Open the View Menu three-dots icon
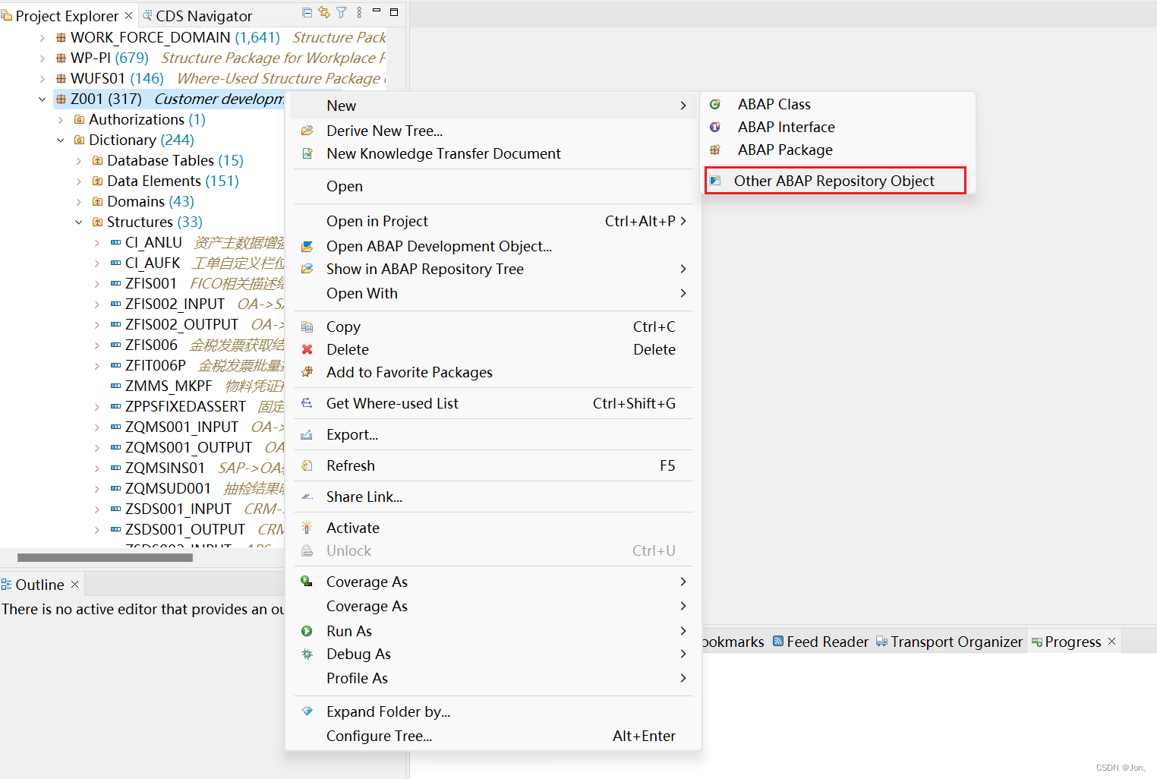 click(359, 12)
